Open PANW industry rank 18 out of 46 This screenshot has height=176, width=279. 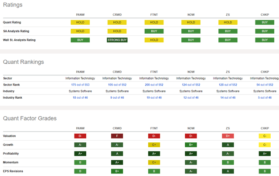pyautogui.click(x=80, y=97)
